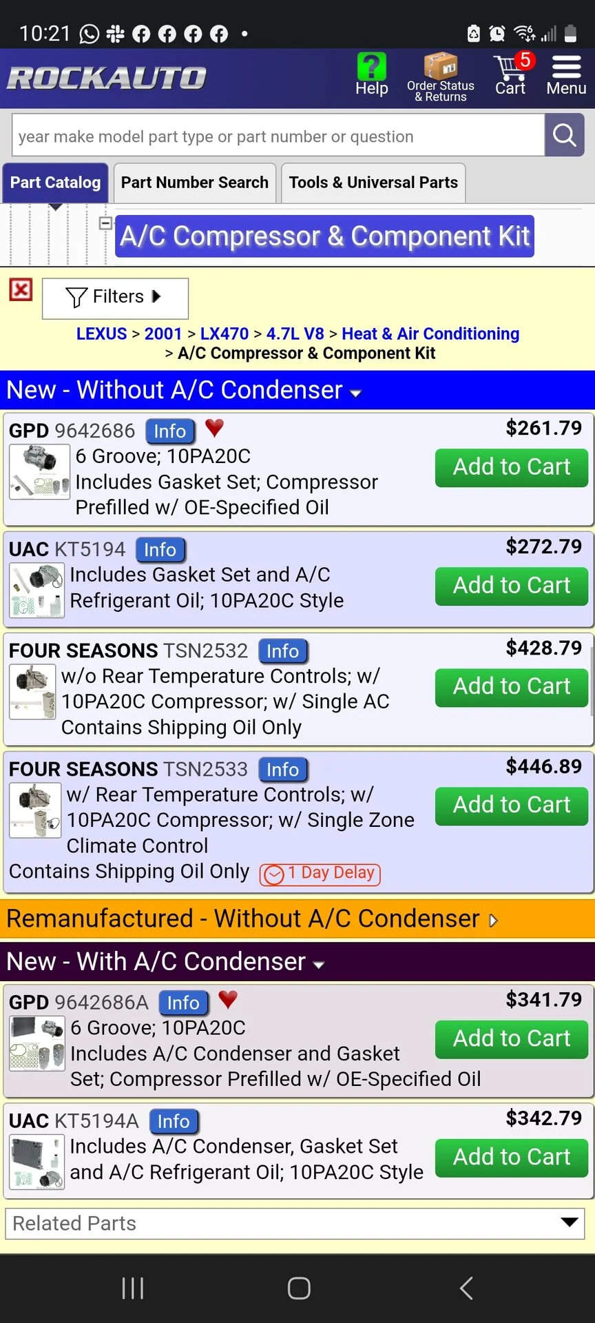
Task: Open Order Status & Returns box icon
Action: click(x=440, y=68)
